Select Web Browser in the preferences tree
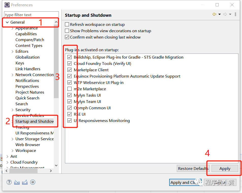The height and width of the screenshot is (193, 242). [x=28, y=145]
